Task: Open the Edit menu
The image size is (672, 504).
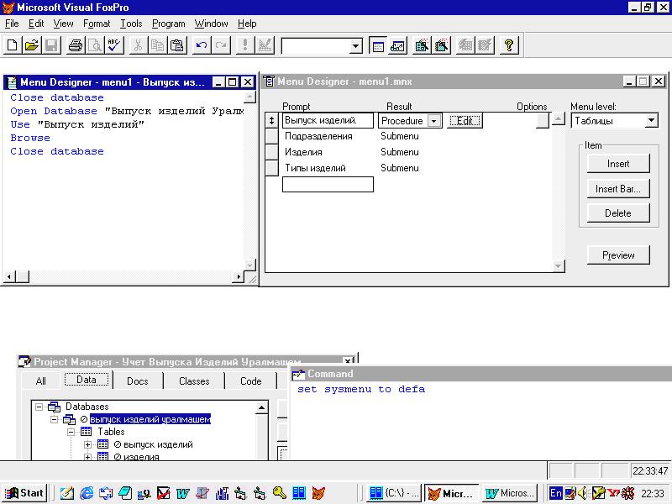Action: coord(36,24)
